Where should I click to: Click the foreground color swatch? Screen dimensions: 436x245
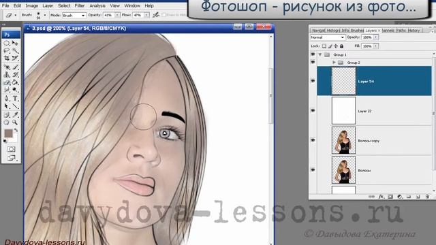[x=8, y=133]
